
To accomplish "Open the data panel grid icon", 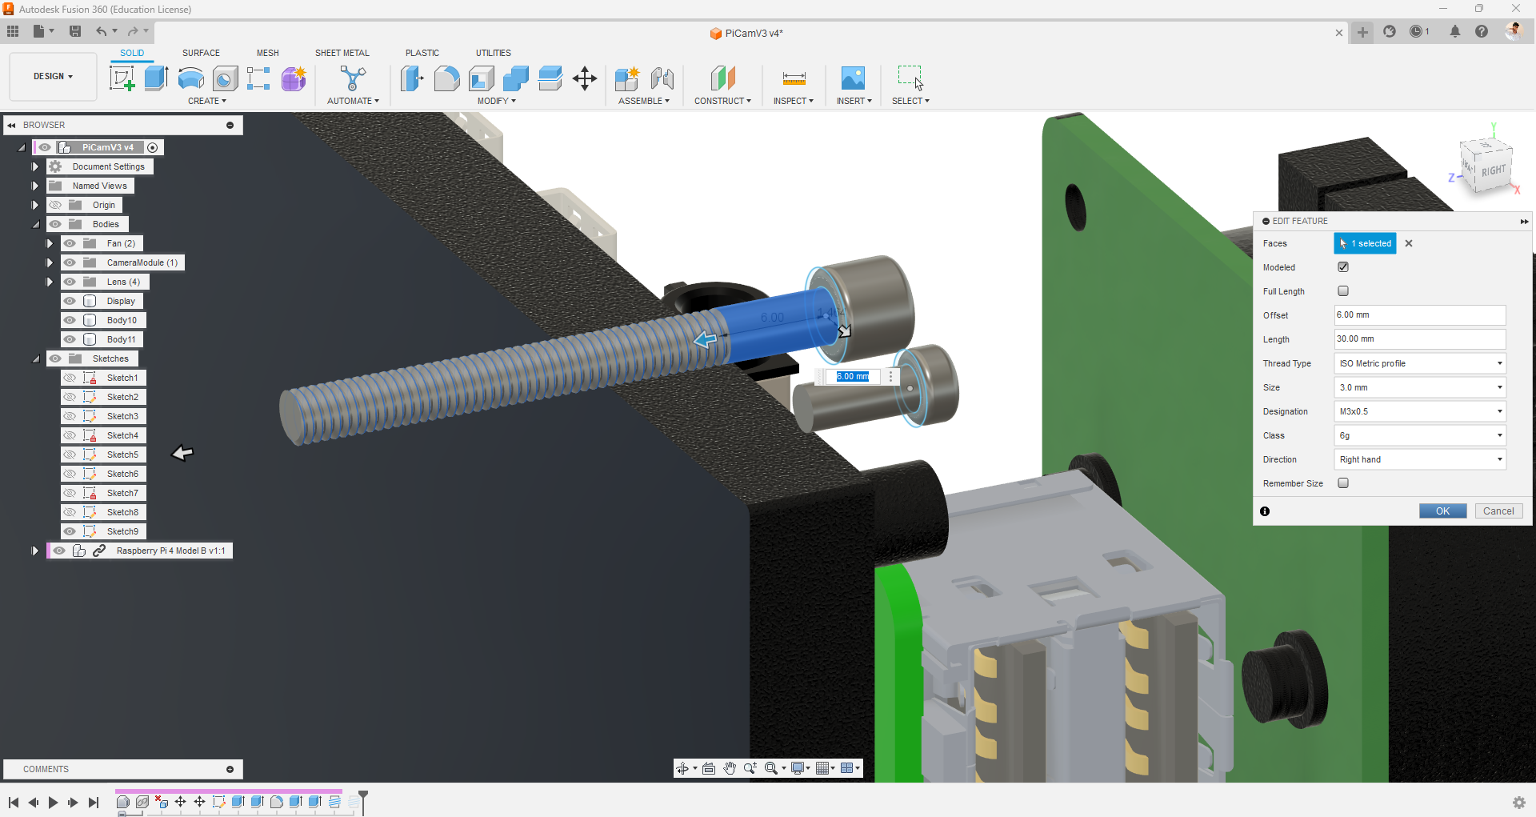I will [13, 31].
